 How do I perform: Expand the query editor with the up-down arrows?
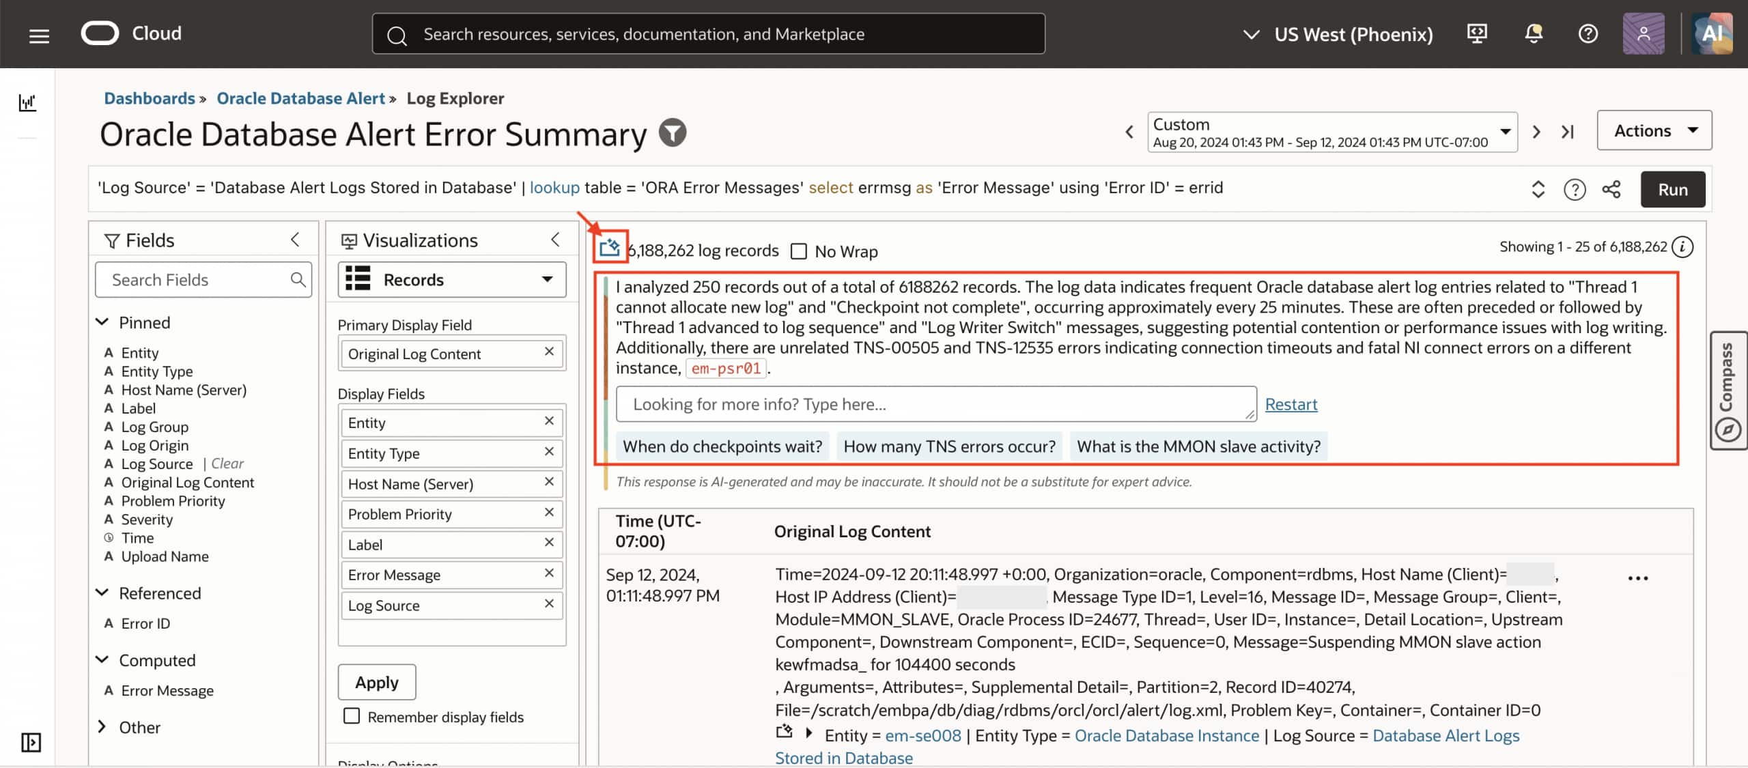[x=1538, y=190]
